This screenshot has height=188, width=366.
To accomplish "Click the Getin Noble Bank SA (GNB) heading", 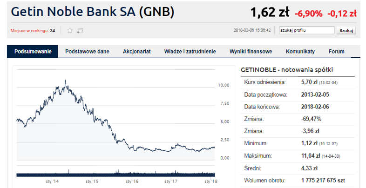I will pyautogui.click(x=93, y=12).
